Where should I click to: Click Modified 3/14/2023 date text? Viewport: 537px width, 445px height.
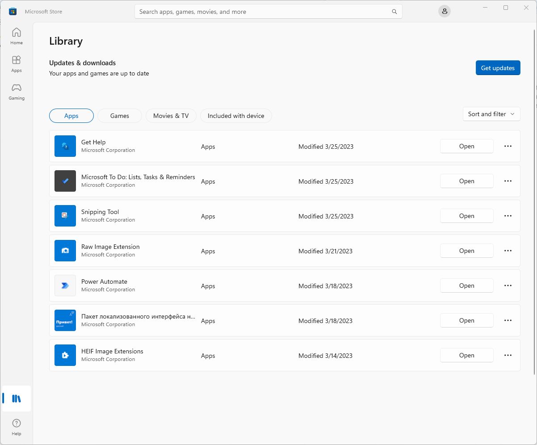click(x=325, y=356)
